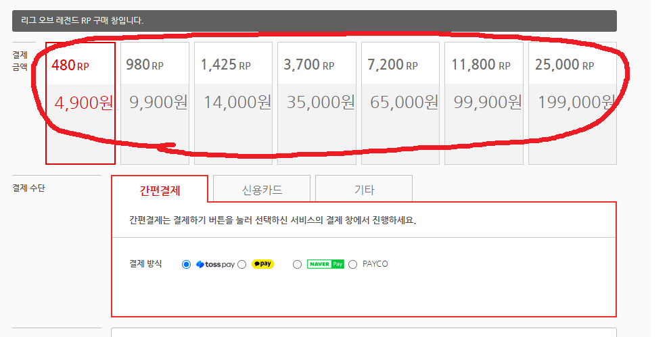Choose the 7,200 RP package for 65,000원
669x337 pixels.
click(x=400, y=103)
